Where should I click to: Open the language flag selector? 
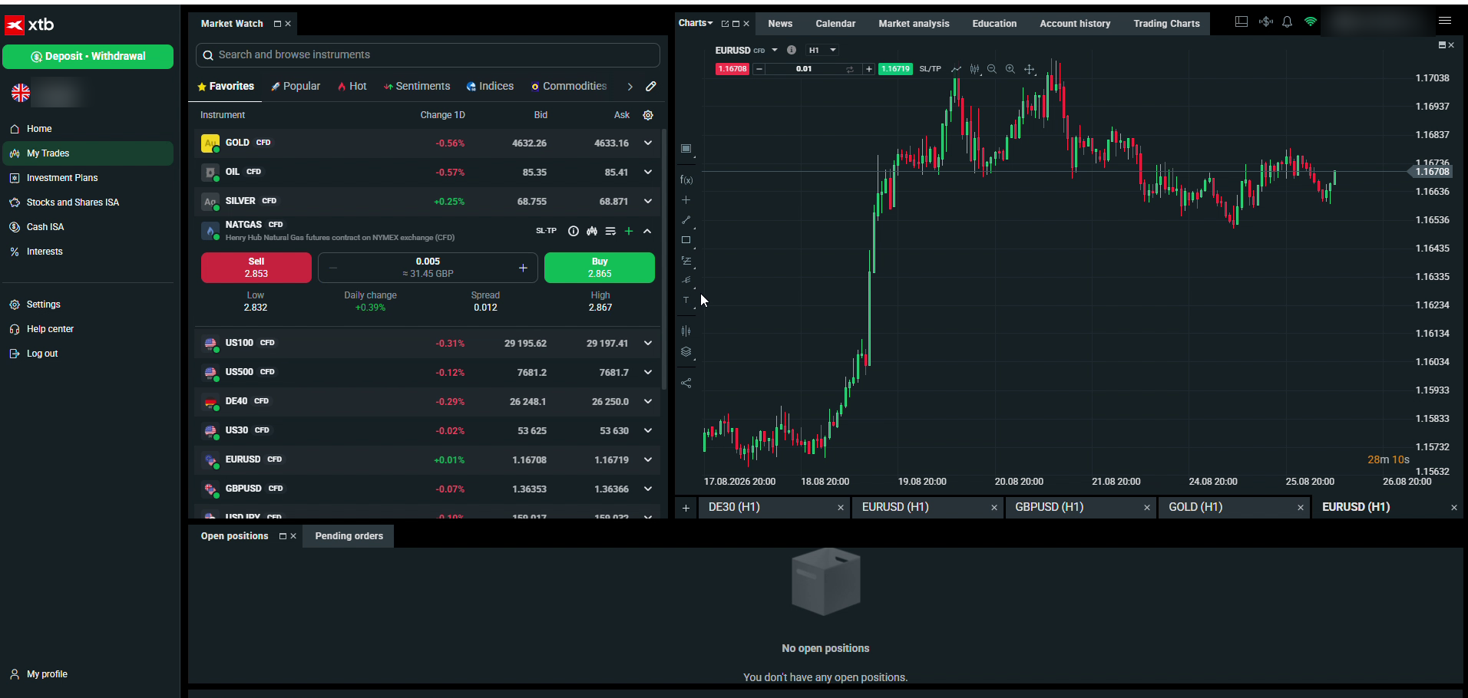tap(21, 94)
